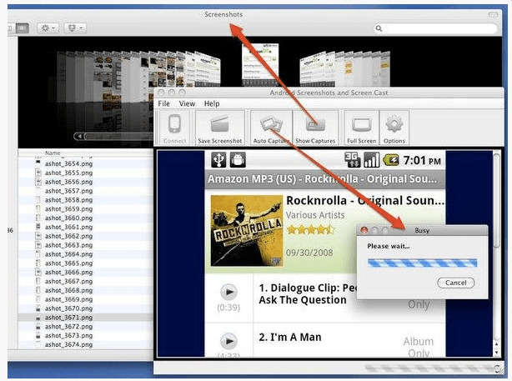This screenshot has height=381, width=512.
Task: Select file ashot_3660.png
Action: [68, 218]
